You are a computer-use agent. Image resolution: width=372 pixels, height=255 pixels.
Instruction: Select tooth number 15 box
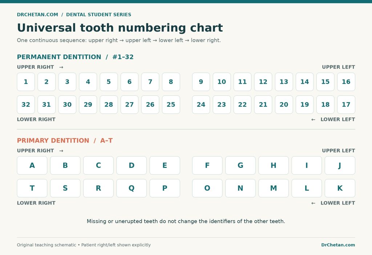[x=325, y=82]
